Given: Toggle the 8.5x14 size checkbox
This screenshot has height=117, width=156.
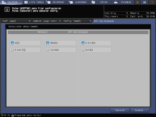Looking at the screenshot, I should click(83, 43).
